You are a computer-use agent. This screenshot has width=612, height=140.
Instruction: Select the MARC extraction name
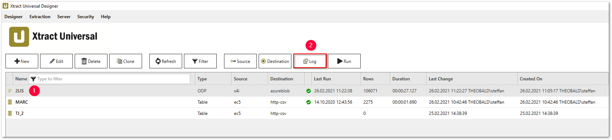click(21, 102)
